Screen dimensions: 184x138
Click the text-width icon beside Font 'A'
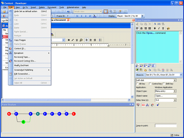pyautogui.click(x=159, y=24)
